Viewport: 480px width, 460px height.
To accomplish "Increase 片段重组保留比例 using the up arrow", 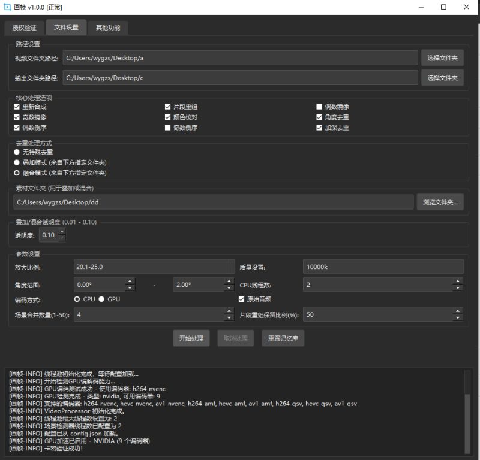I will click(x=459, y=311).
